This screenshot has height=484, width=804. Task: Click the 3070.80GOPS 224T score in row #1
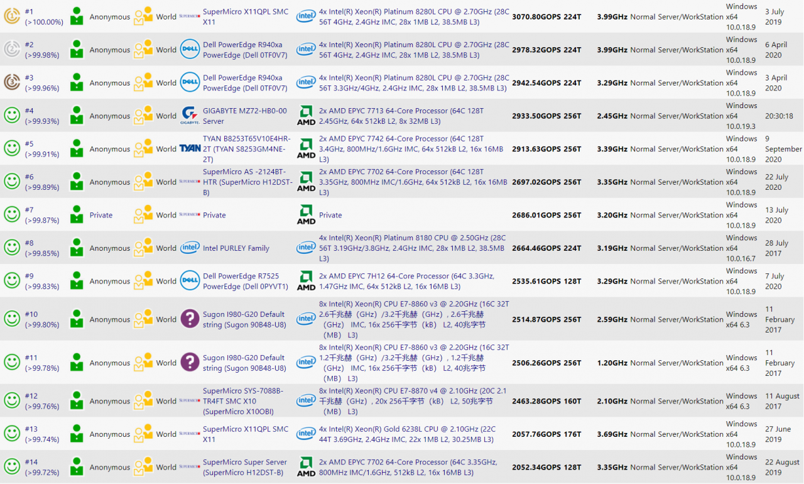tap(546, 17)
